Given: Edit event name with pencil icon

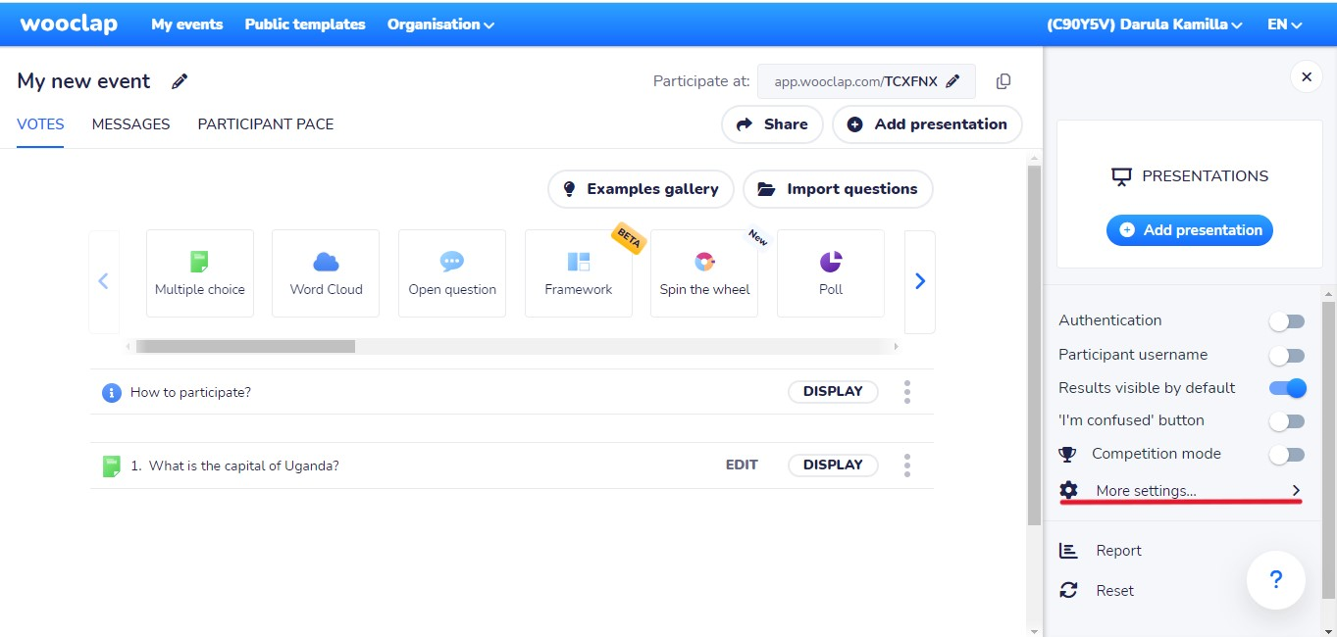Looking at the screenshot, I should click(x=180, y=81).
